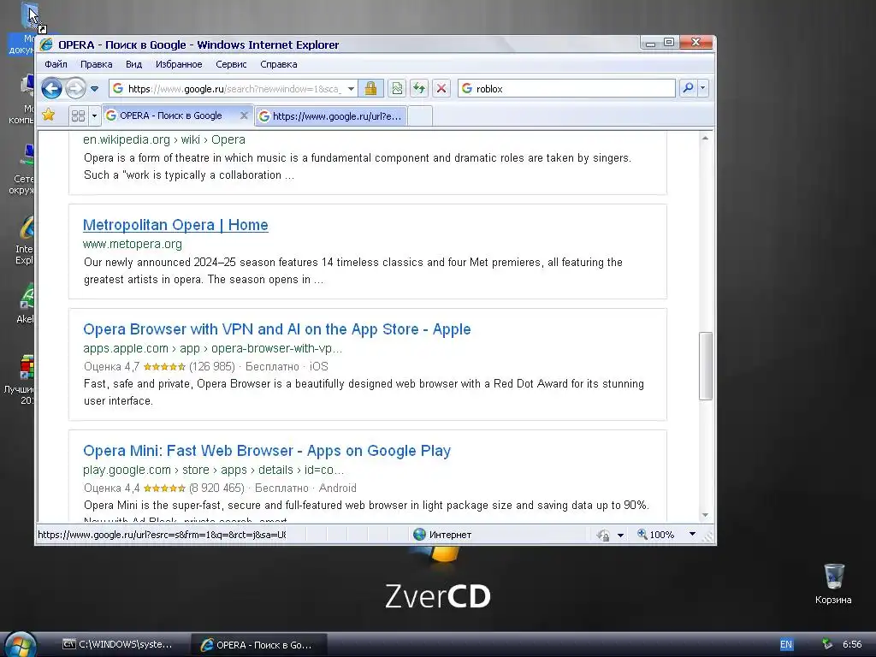Open Favorites with the star icon
The image size is (876, 657).
(x=49, y=115)
